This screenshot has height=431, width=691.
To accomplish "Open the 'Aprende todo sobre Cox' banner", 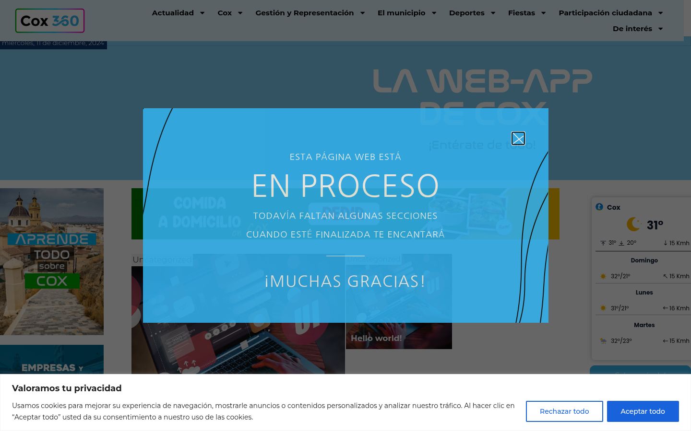I will [x=52, y=261].
